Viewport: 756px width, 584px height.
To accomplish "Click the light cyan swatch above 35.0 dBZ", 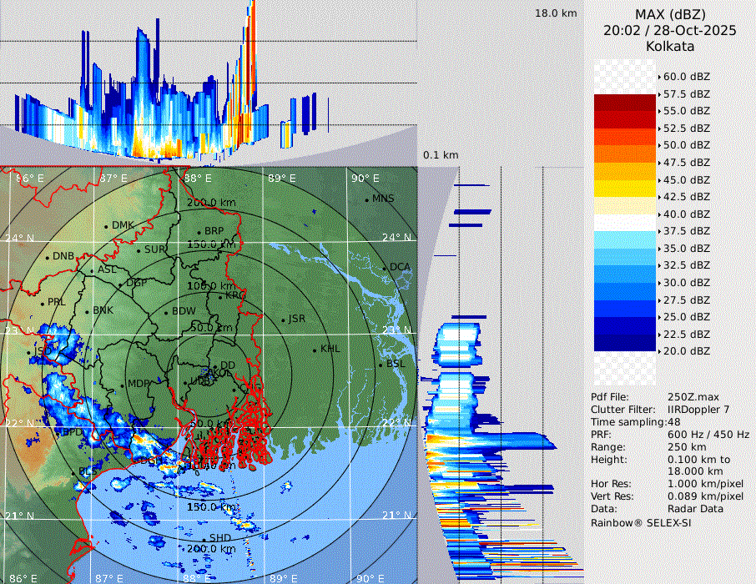I will pyautogui.click(x=625, y=239).
